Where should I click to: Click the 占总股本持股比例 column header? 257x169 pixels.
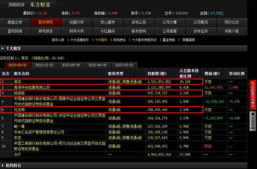click(x=189, y=73)
